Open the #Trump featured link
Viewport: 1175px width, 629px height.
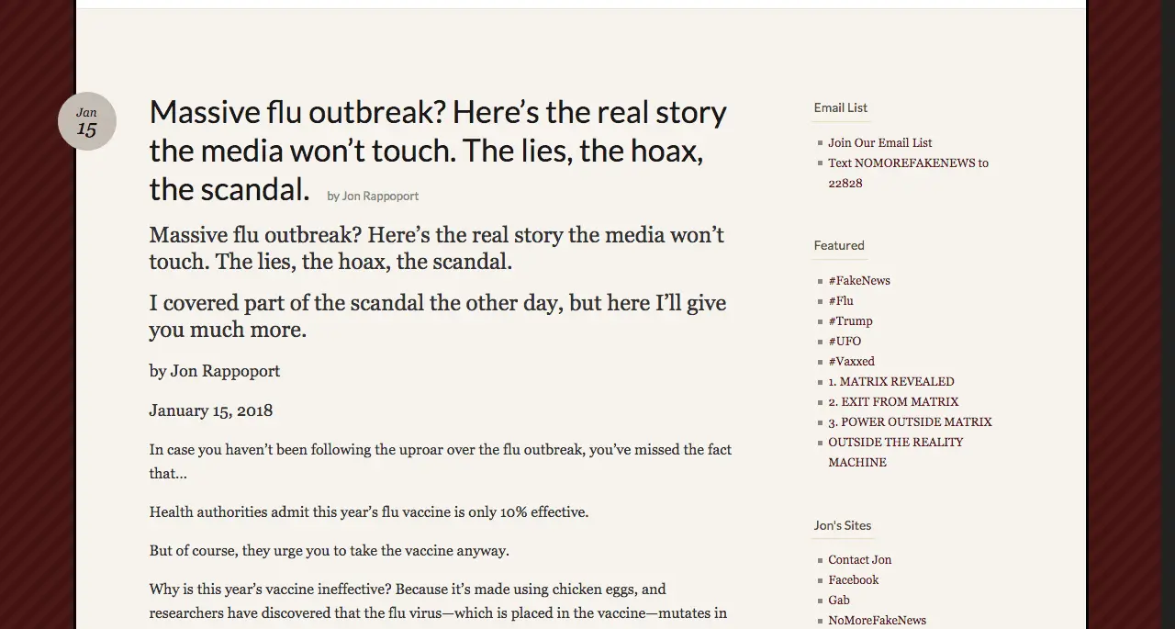pyautogui.click(x=850, y=320)
